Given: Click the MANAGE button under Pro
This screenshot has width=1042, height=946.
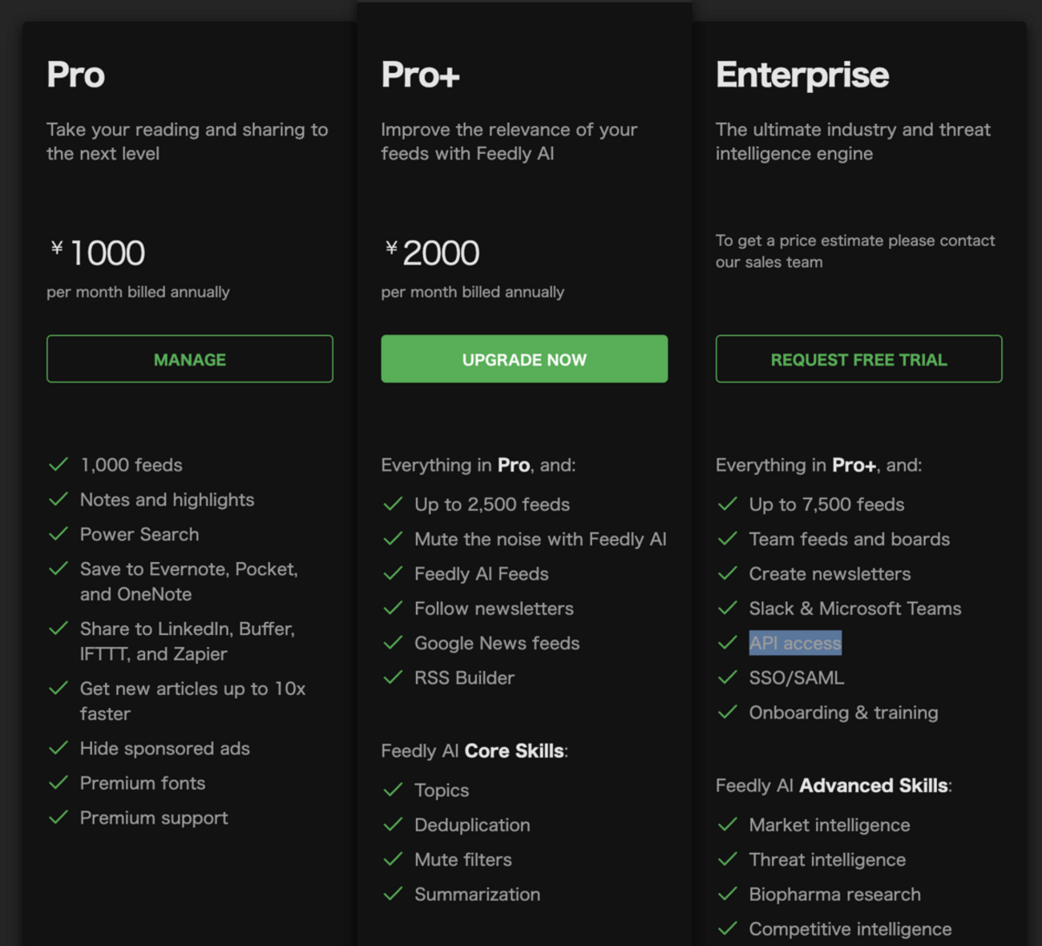Looking at the screenshot, I should point(189,359).
